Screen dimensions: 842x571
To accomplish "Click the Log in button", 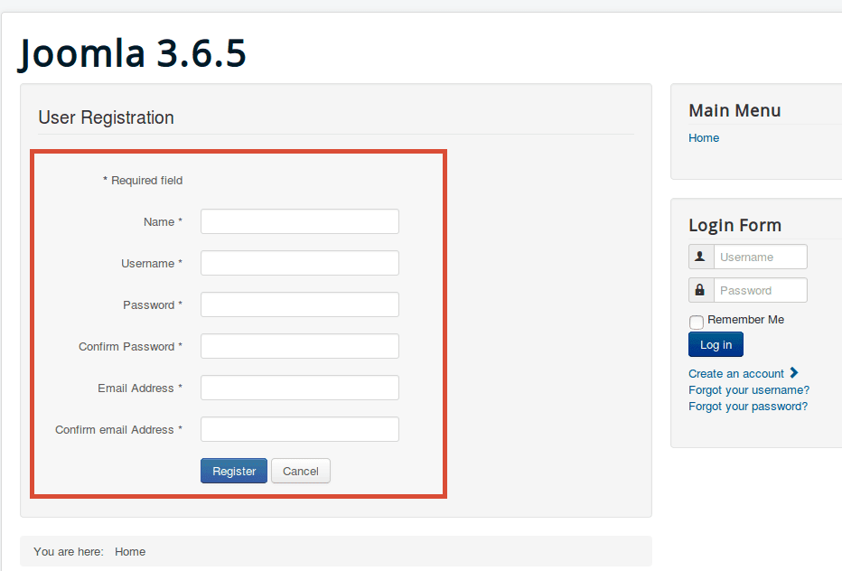I will pos(716,344).
